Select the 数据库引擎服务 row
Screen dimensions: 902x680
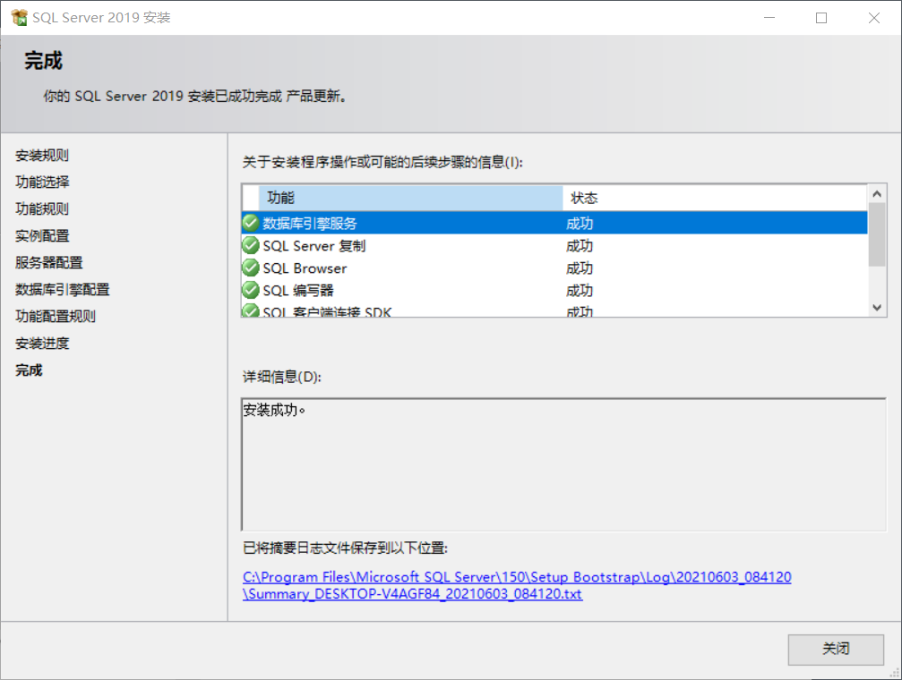point(554,223)
